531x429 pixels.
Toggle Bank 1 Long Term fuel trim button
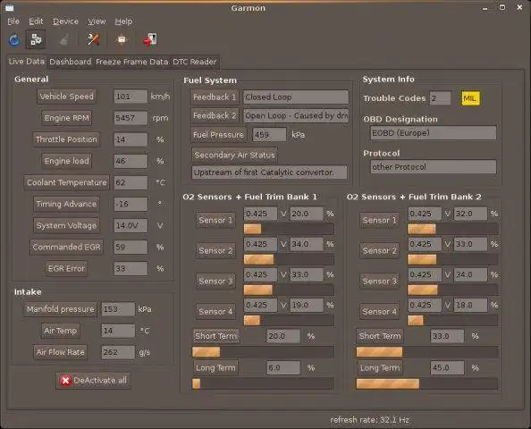pos(215,368)
